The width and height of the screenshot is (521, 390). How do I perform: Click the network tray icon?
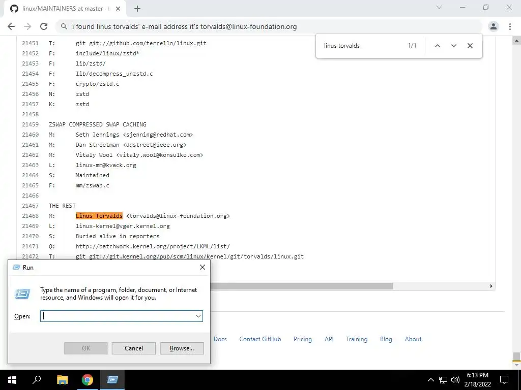443,380
